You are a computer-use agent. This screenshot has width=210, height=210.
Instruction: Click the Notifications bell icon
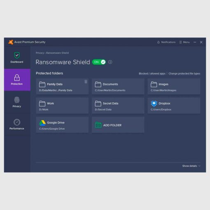pos(159,42)
